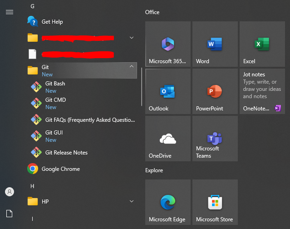This screenshot has height=229, width=290.
Task: Open the user account icon
Action: click(10, 192)
